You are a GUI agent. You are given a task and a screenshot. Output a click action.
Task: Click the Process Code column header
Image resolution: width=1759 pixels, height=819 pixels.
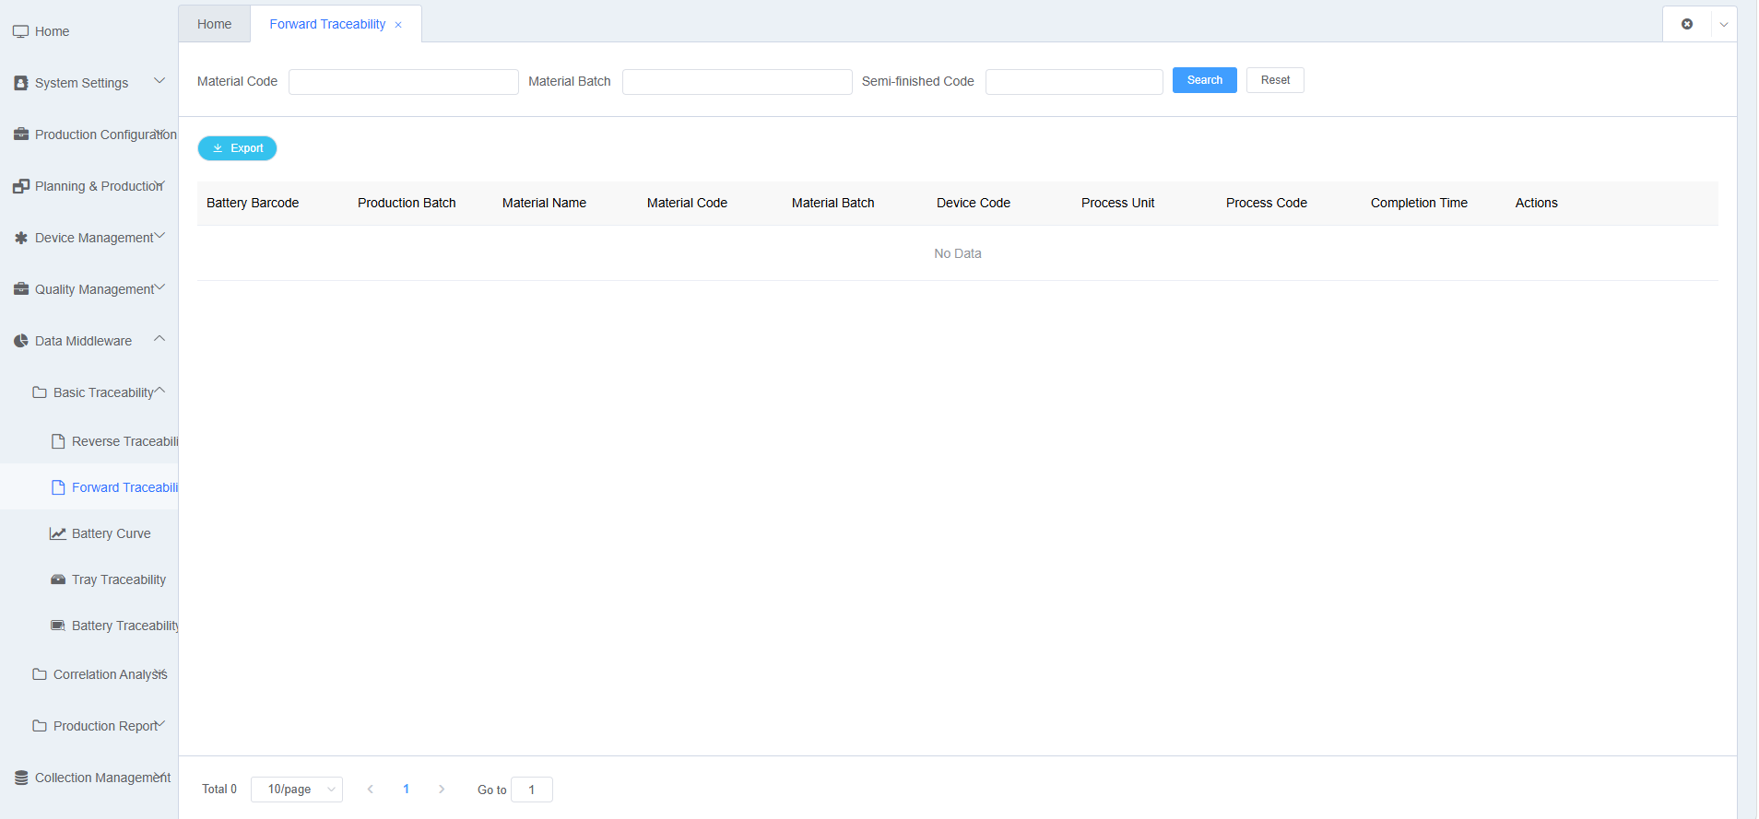coord(1267,203)
